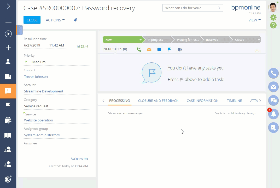Click the Service request category field
The image size is (280, 188).
tap(57, 106)
